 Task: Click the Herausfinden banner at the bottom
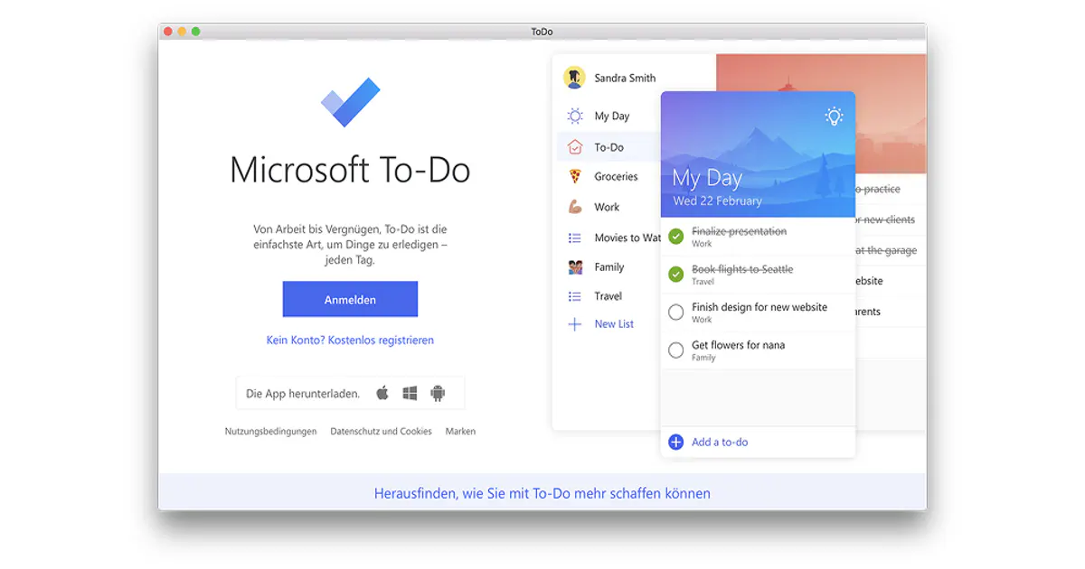(x=542, y=493)
